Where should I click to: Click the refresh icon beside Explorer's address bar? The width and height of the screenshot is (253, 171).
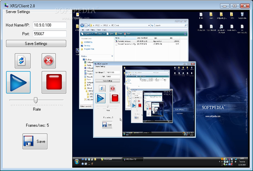(x=152, y=25)
